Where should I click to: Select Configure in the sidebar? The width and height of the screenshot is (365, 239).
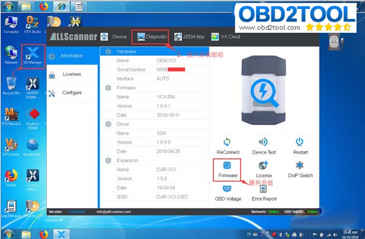[72, 93]
